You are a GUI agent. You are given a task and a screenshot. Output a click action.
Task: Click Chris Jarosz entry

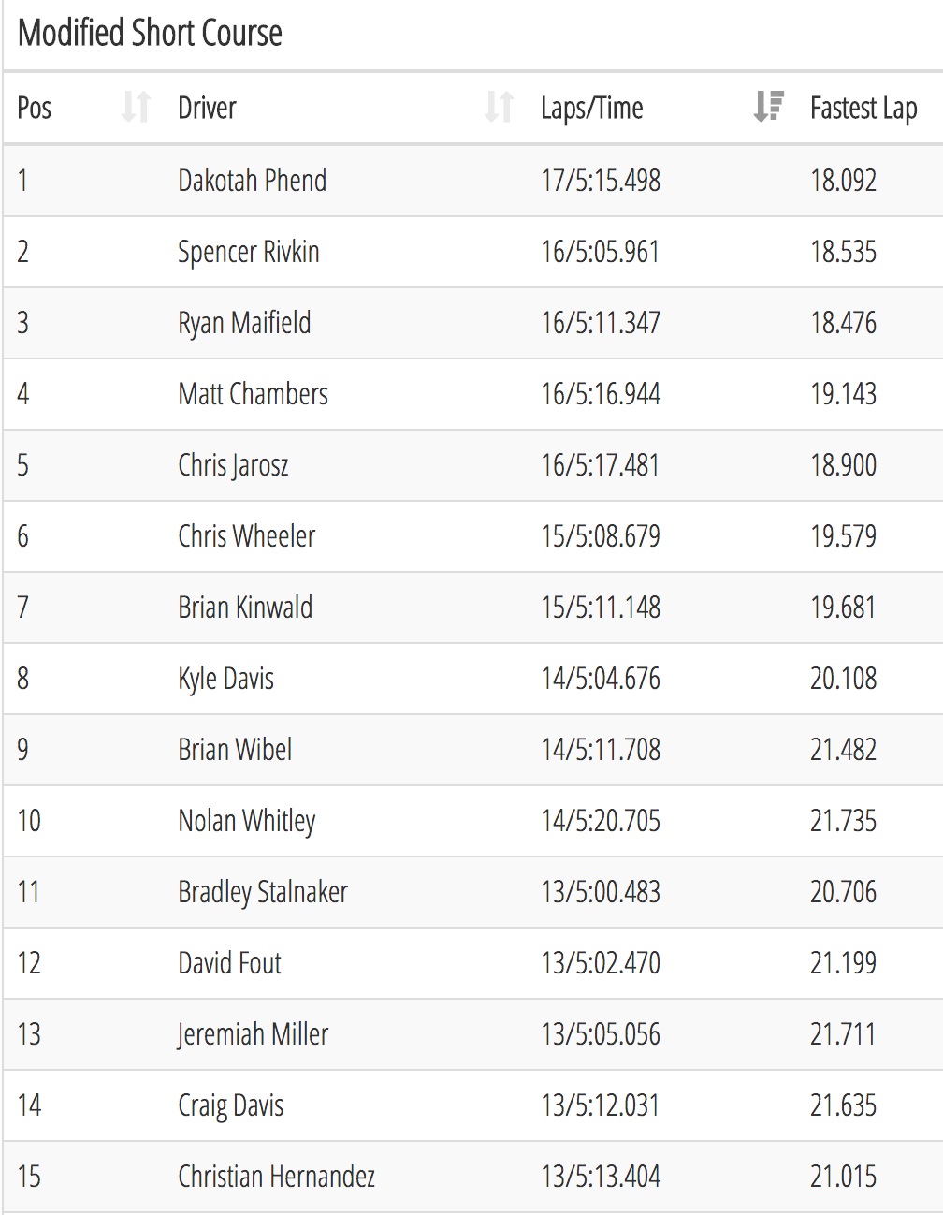click(233, 465)
